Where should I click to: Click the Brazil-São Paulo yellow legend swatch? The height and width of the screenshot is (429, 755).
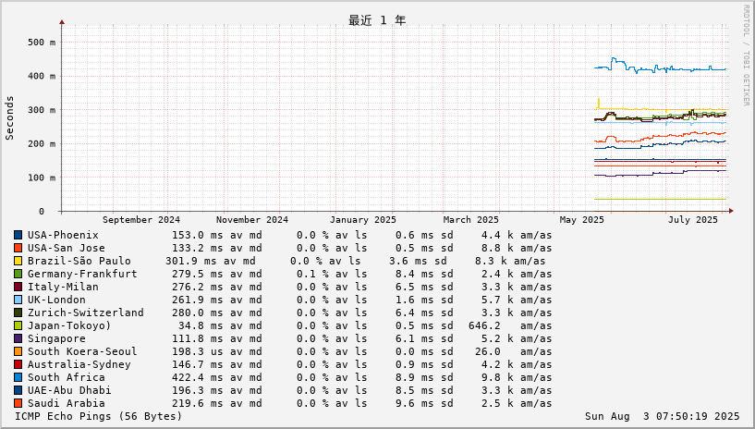[18, 261]
